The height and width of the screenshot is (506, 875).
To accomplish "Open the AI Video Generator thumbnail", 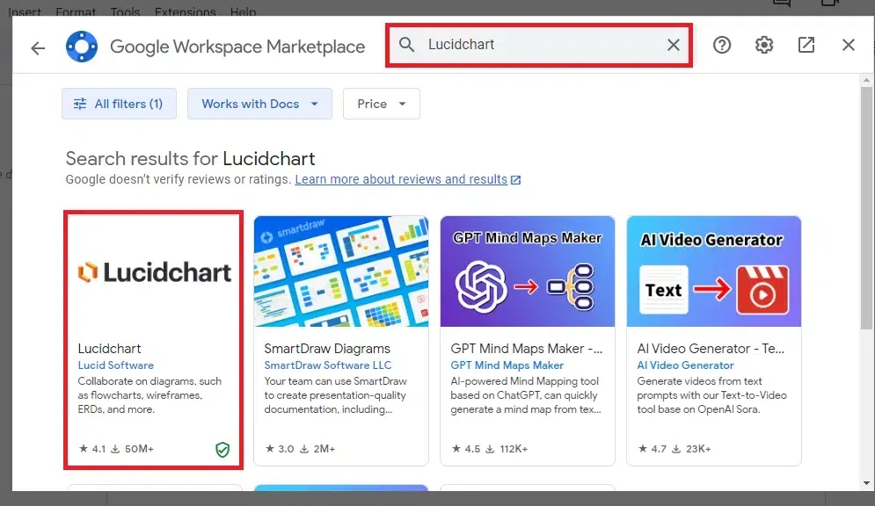I will [x=714, y=271].
